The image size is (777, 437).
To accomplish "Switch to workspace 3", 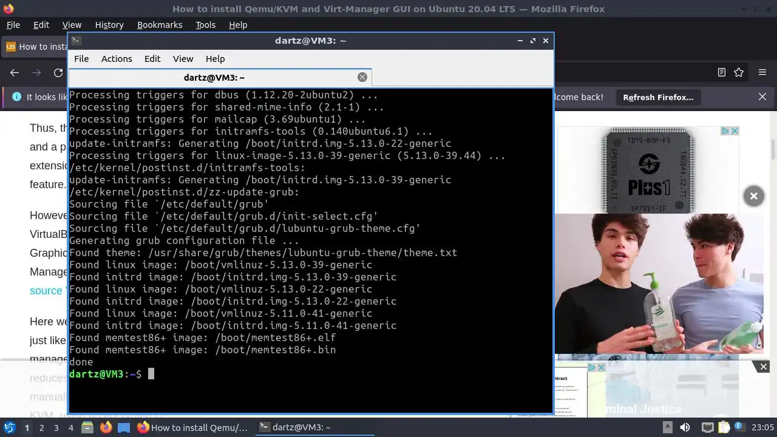I will [56, 428].
